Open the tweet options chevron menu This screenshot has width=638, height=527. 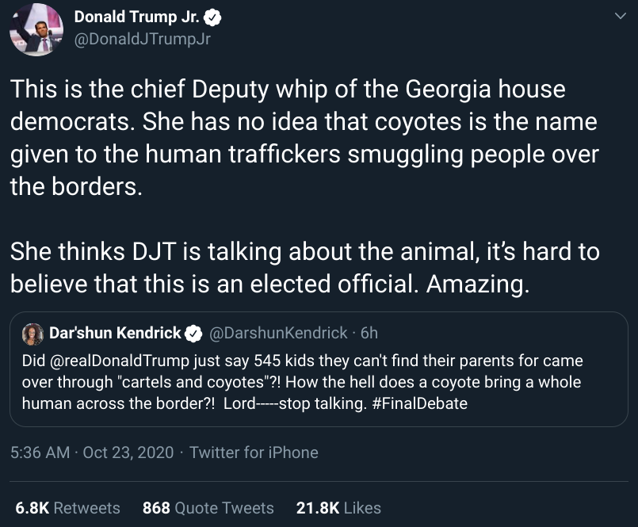click(619, 16)
